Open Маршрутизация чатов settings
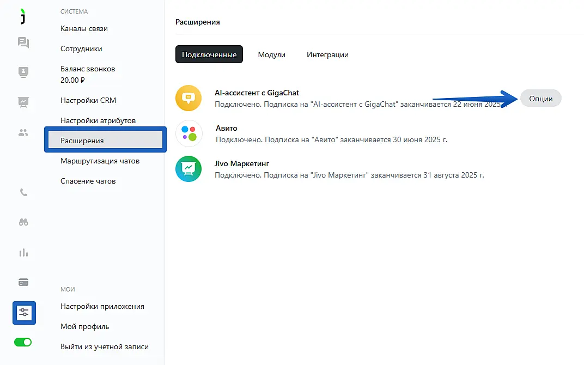 (100, 161)
